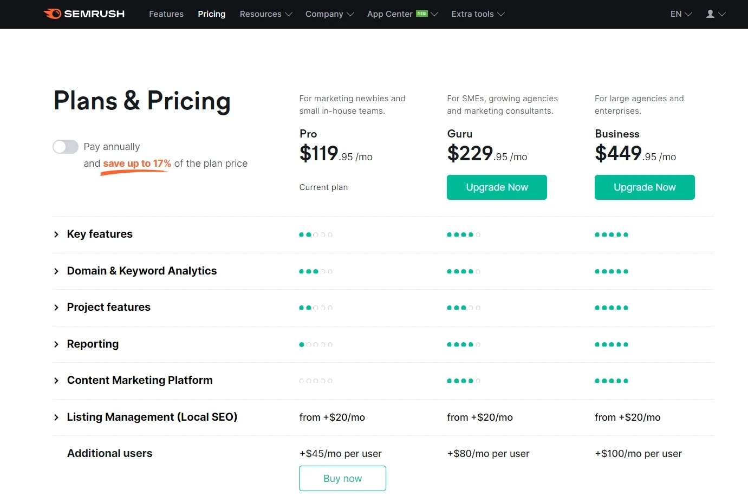This screenshot has width=748, height=503.
Task: Click Buy now for additional users
Action: click(342, 478)
